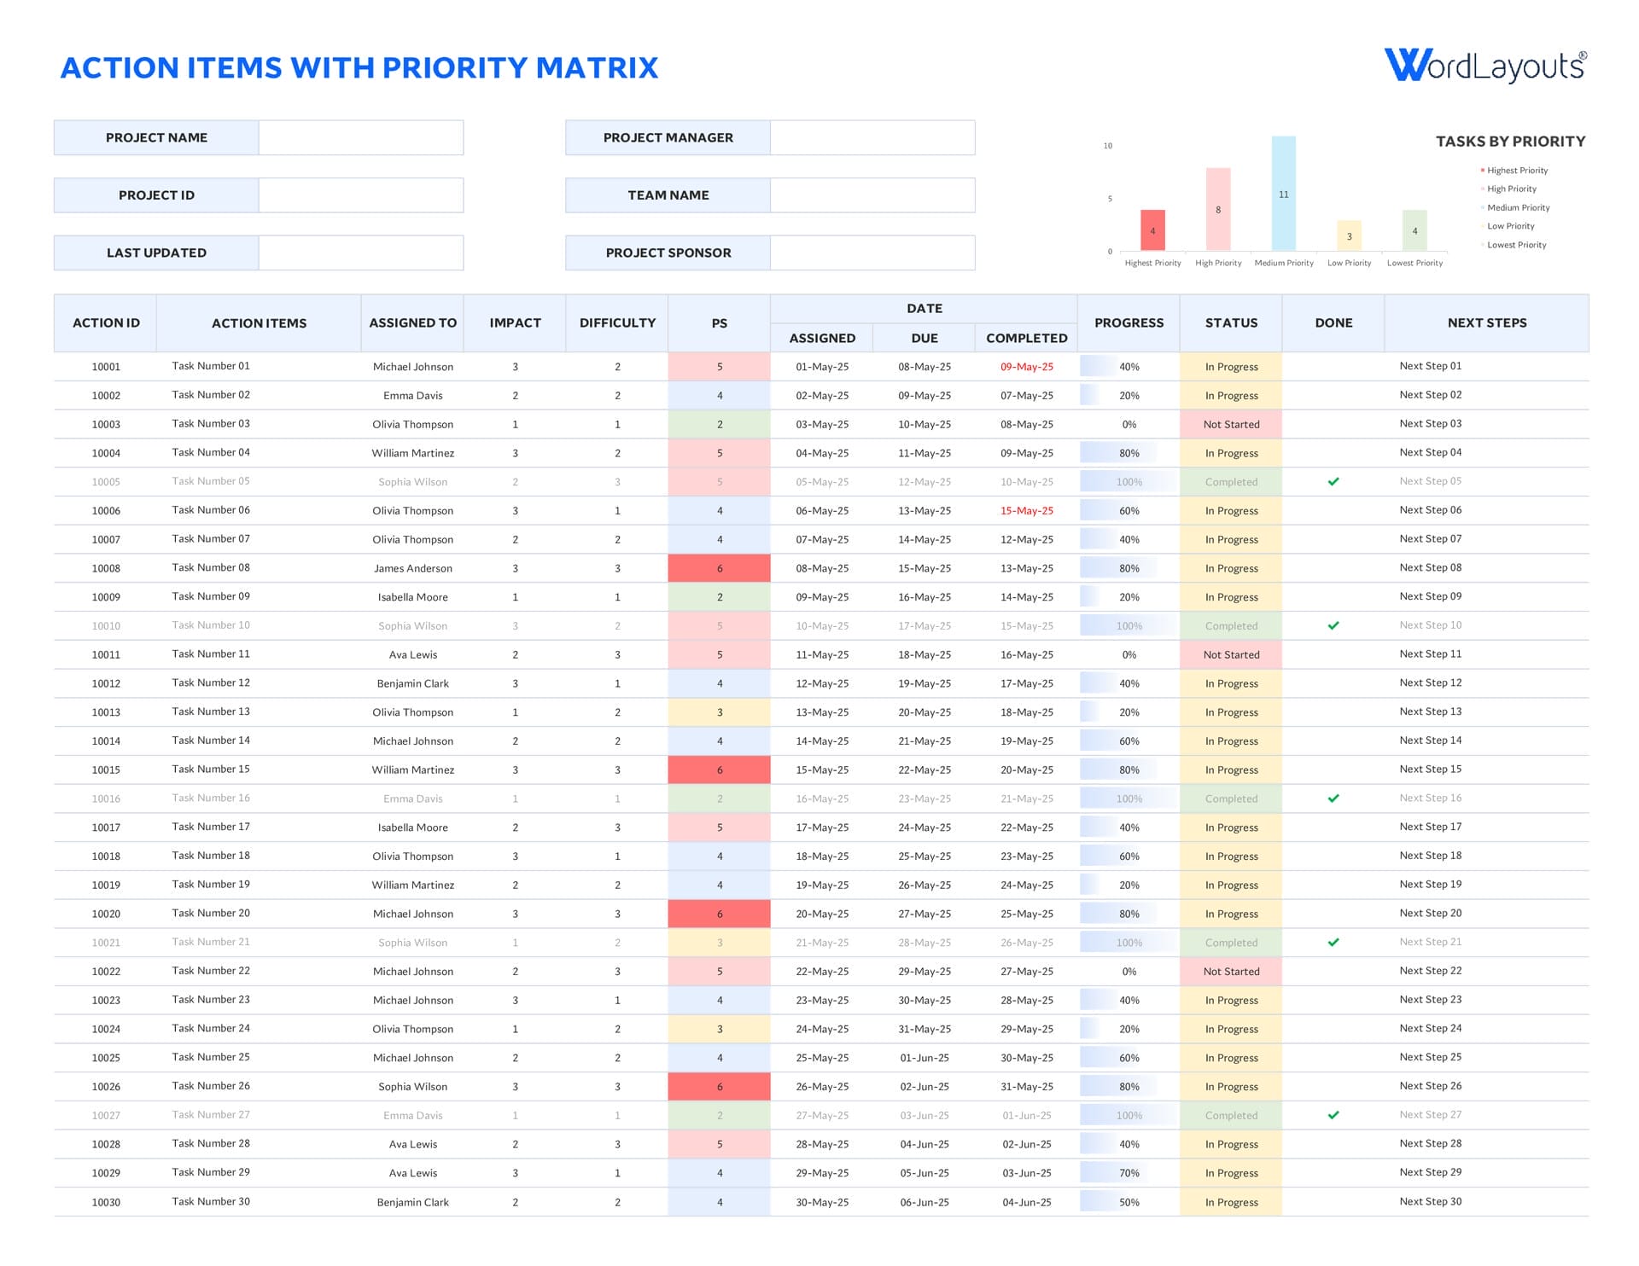Click the done checkmark for Task Number 10
The width and height of the screenshot is (1639, 1266).
click(1333, 626)
